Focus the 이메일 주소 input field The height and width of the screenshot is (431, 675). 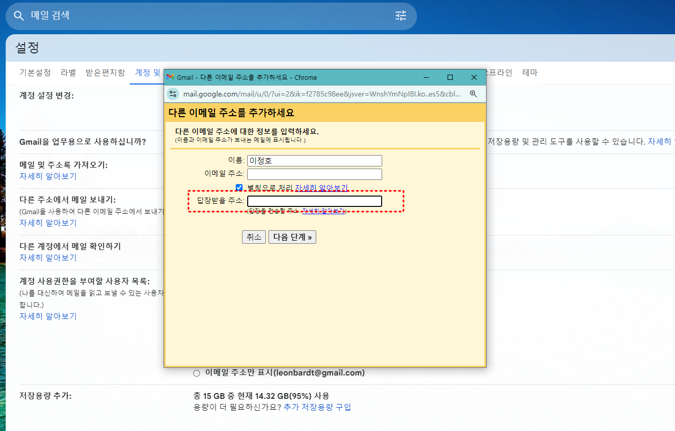315,174
